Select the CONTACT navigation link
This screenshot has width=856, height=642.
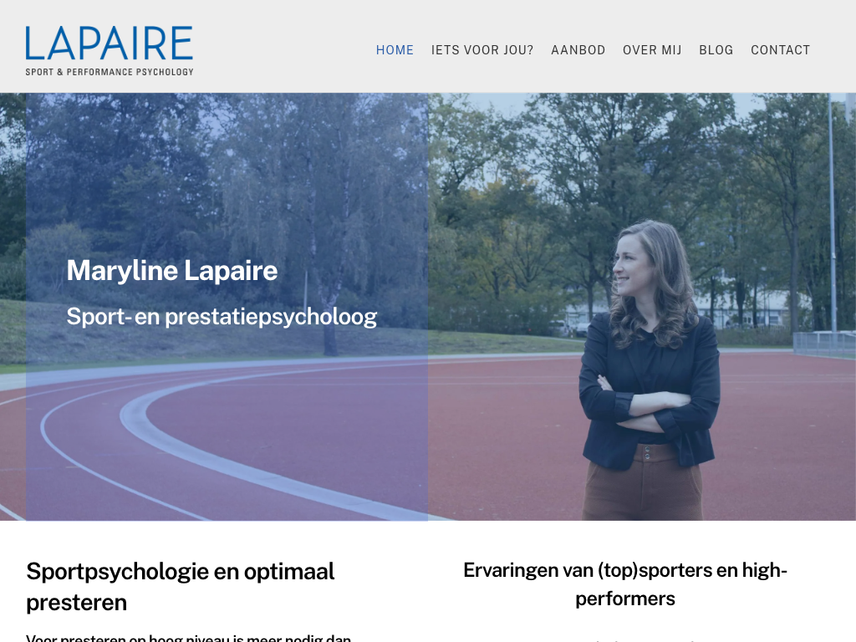780,50
